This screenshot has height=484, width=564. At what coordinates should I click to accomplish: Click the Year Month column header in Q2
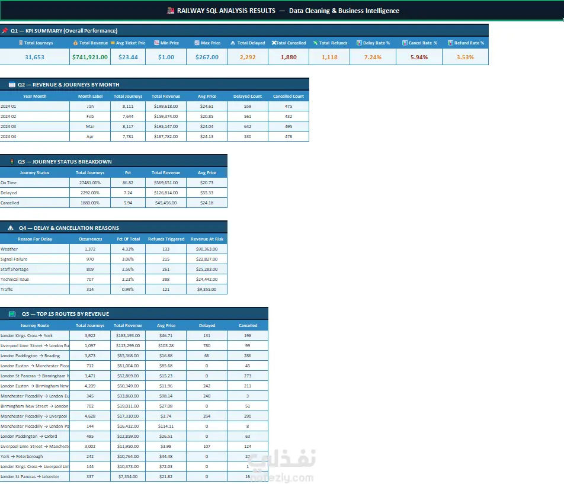coord(34,97)
